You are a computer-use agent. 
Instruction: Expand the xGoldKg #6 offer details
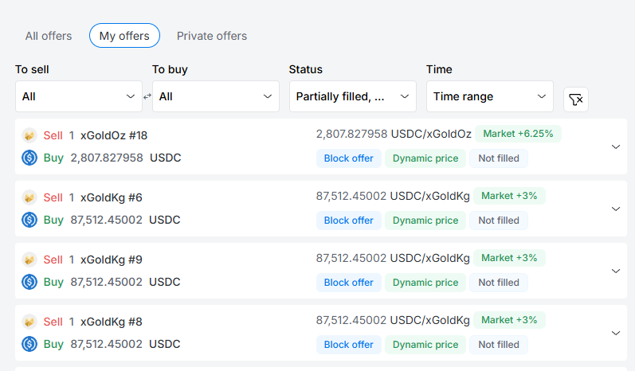(615, 209)
